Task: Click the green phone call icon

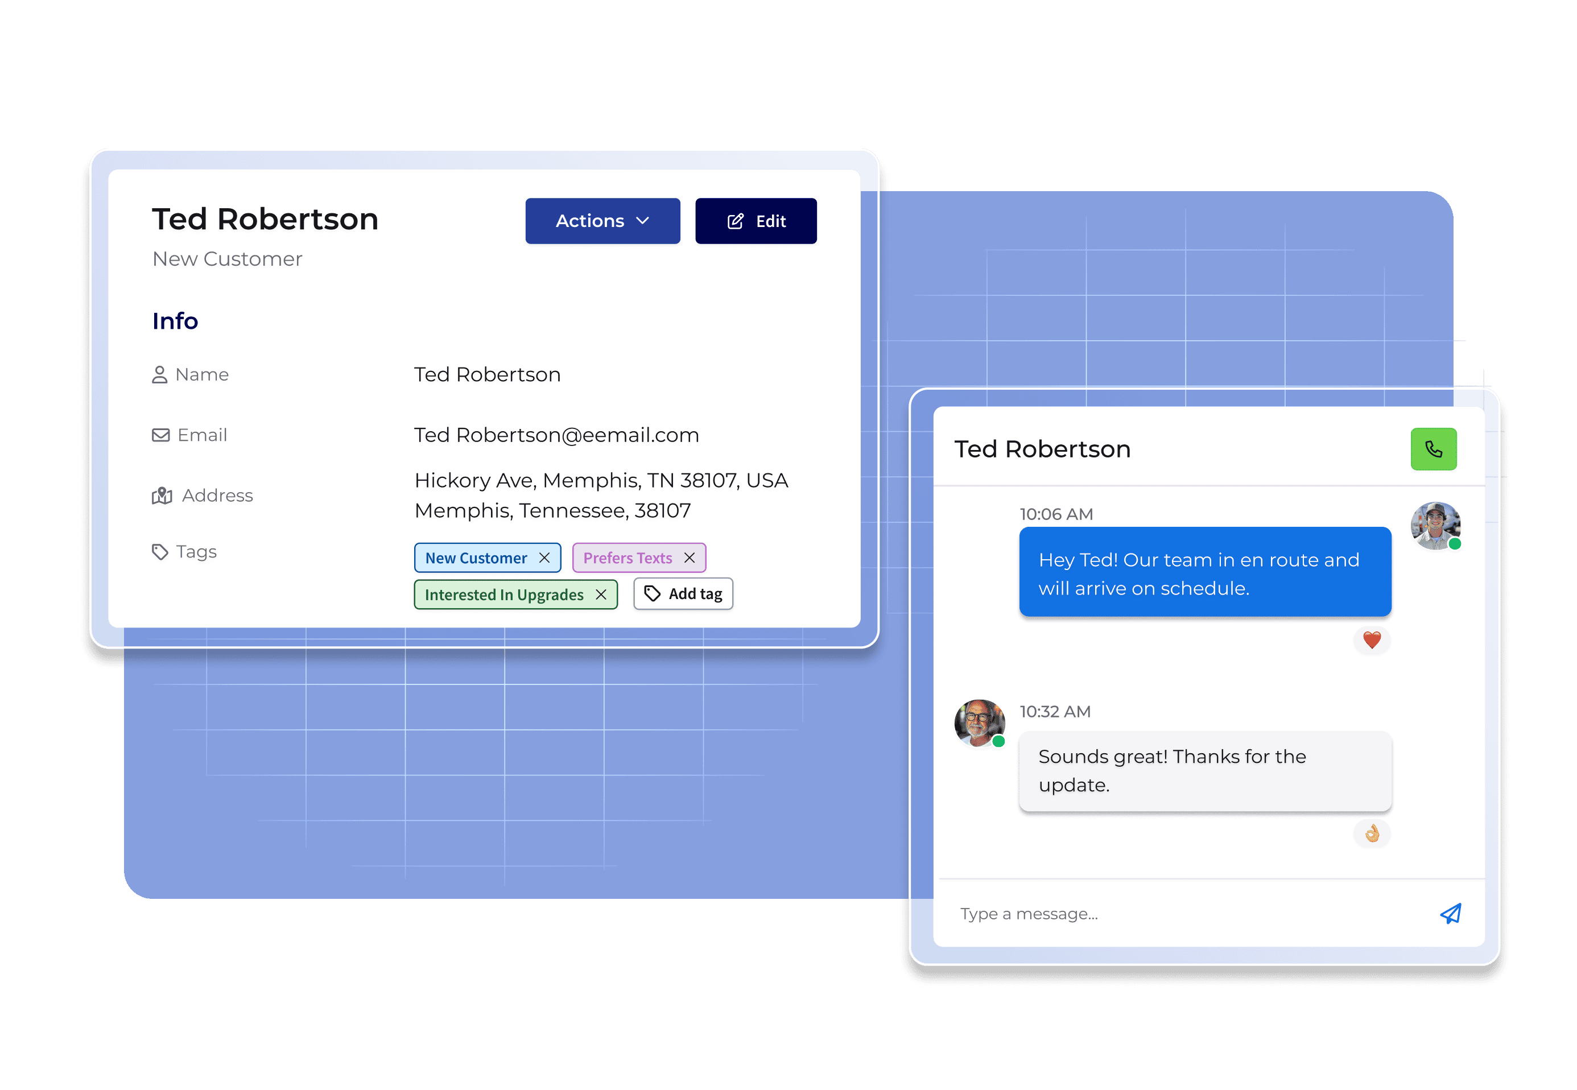Action: tap(1433, 449)
